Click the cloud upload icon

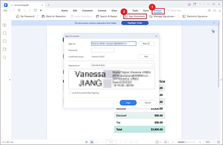214,10
